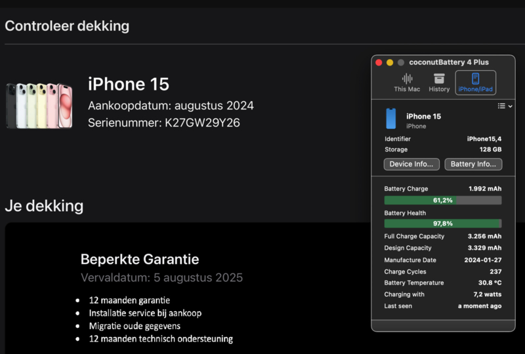
Task: Click the Design Capacity 3.329 mAh value
Action: pos(484,248)
